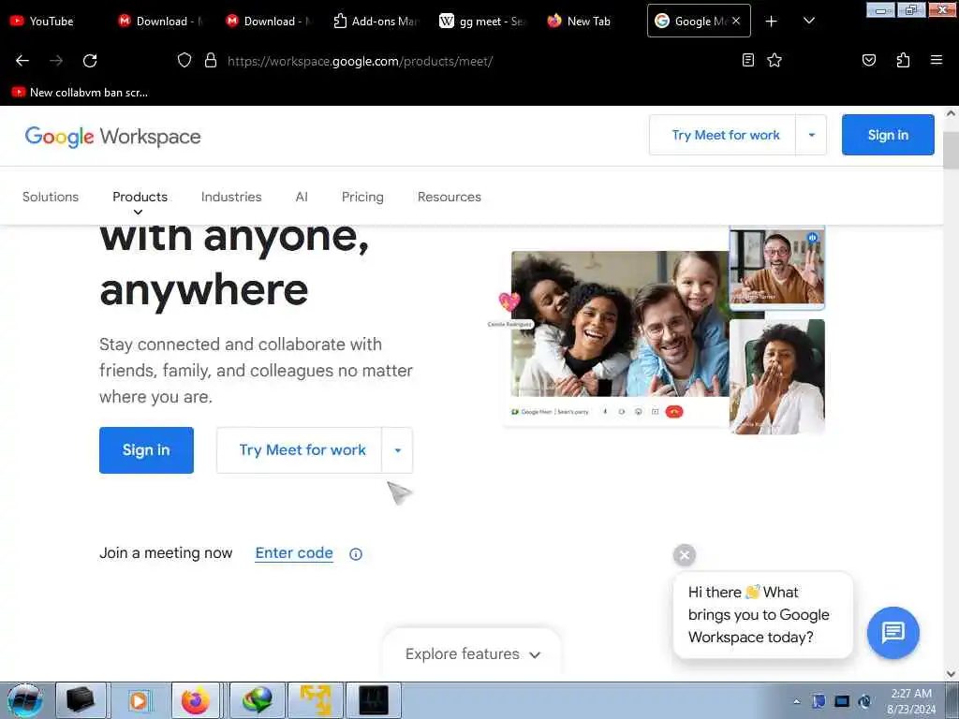Open the Pricing page link

point(362,197)
